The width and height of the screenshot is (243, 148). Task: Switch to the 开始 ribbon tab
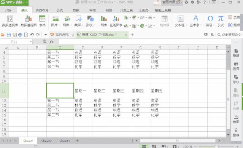tap(8, 10)
